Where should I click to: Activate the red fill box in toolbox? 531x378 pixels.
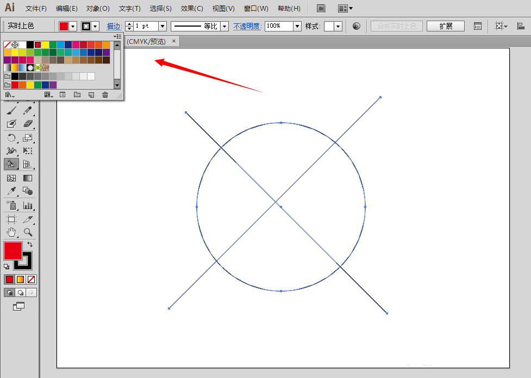tap(13, 251)
